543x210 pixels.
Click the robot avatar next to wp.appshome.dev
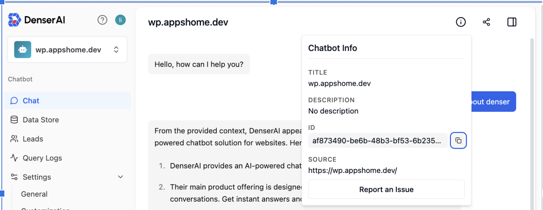(22, 50)
